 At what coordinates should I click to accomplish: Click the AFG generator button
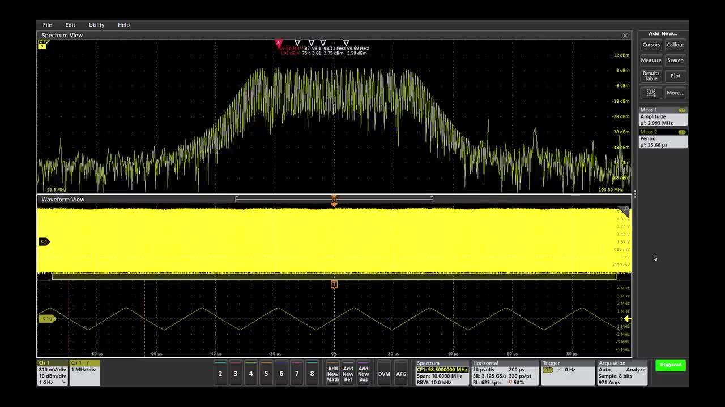pyautogui.click(x=401, y=374)
